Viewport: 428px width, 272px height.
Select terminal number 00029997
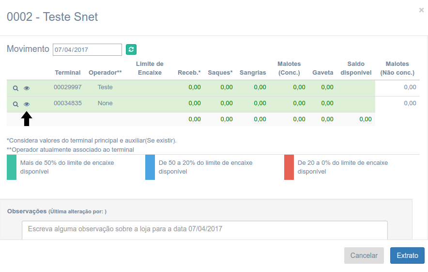tap(68, 87)
